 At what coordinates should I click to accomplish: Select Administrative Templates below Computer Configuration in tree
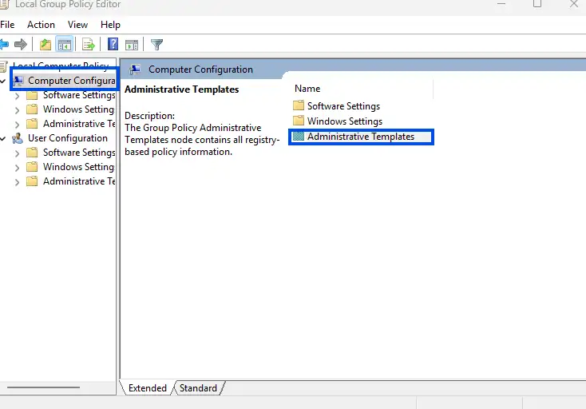(x=79, y=124)
